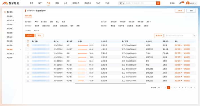Check the checkbox of the 57.00 score row

click(x=28, y=65)
